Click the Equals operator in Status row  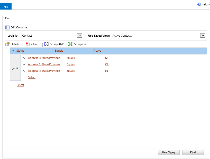click(x=59, y=51)
